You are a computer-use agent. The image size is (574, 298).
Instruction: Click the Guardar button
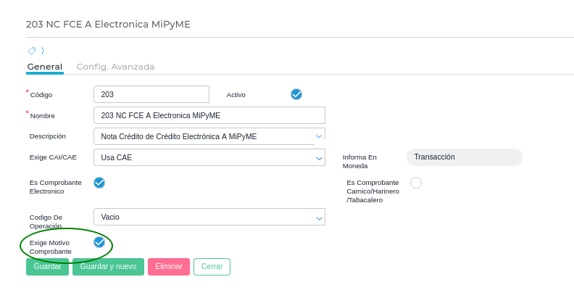point(48,267)
